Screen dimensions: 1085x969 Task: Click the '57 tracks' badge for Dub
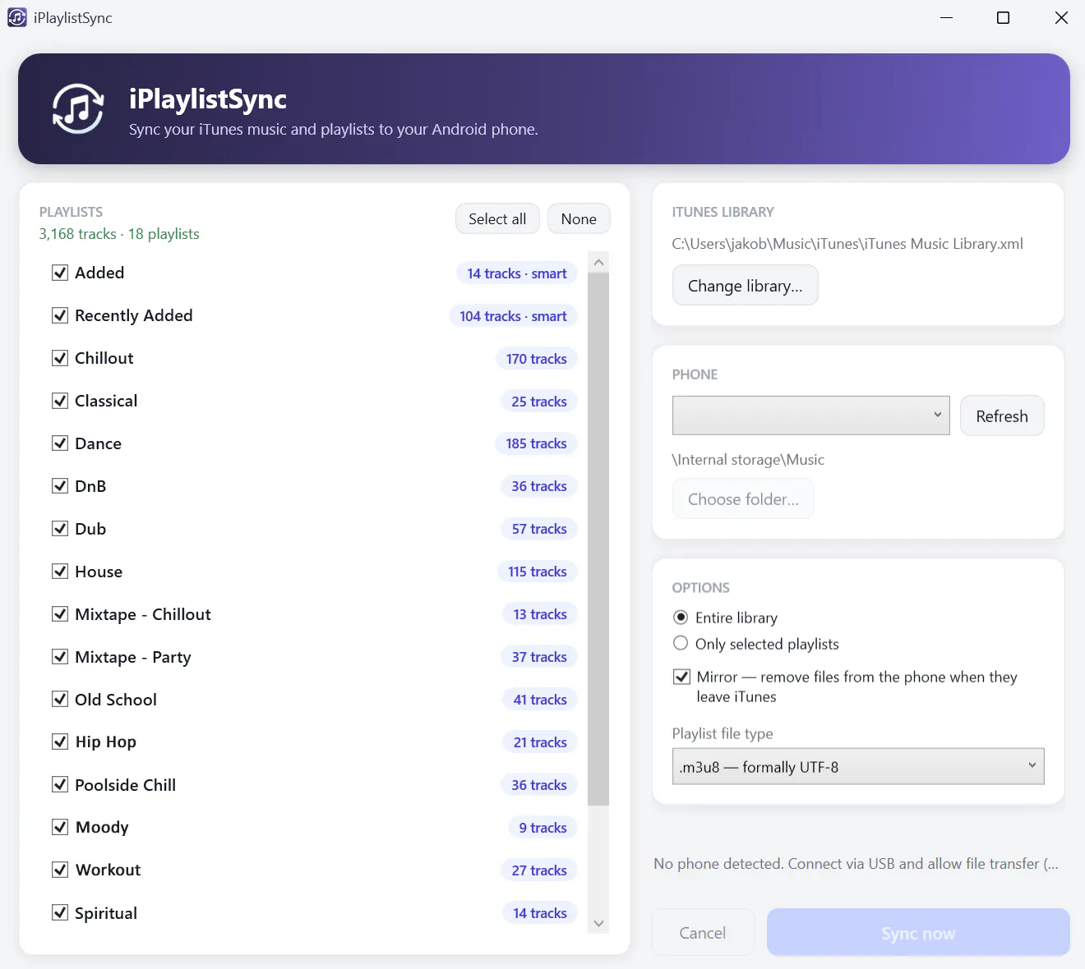tap(539, 529)
